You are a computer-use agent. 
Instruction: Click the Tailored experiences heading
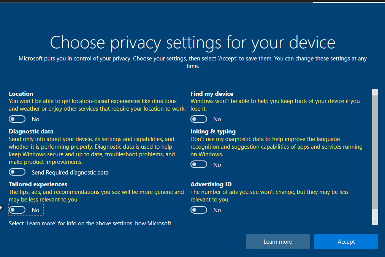38,184
